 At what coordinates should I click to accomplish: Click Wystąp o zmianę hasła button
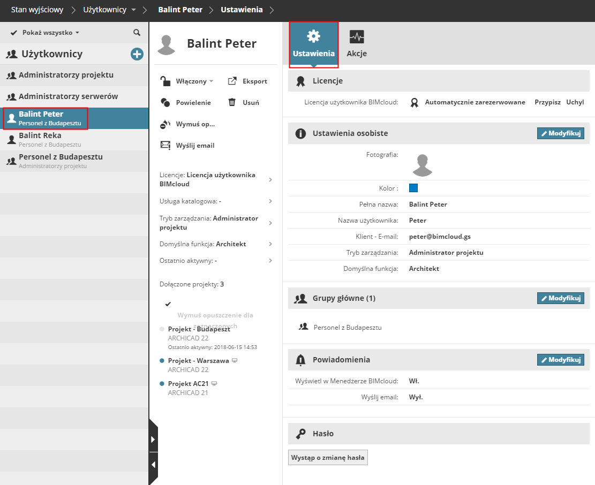(328, 457)
